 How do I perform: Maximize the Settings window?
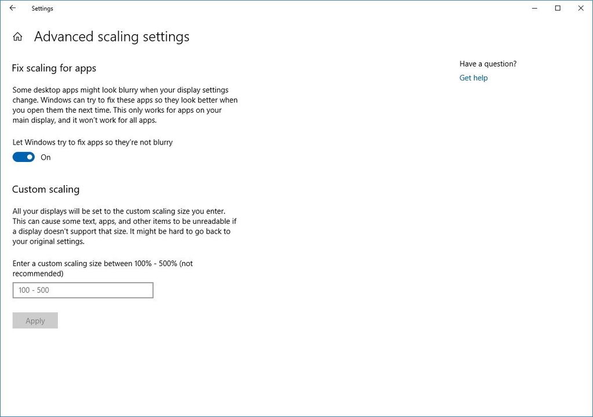pyautogui.click(x=558, y=8)
